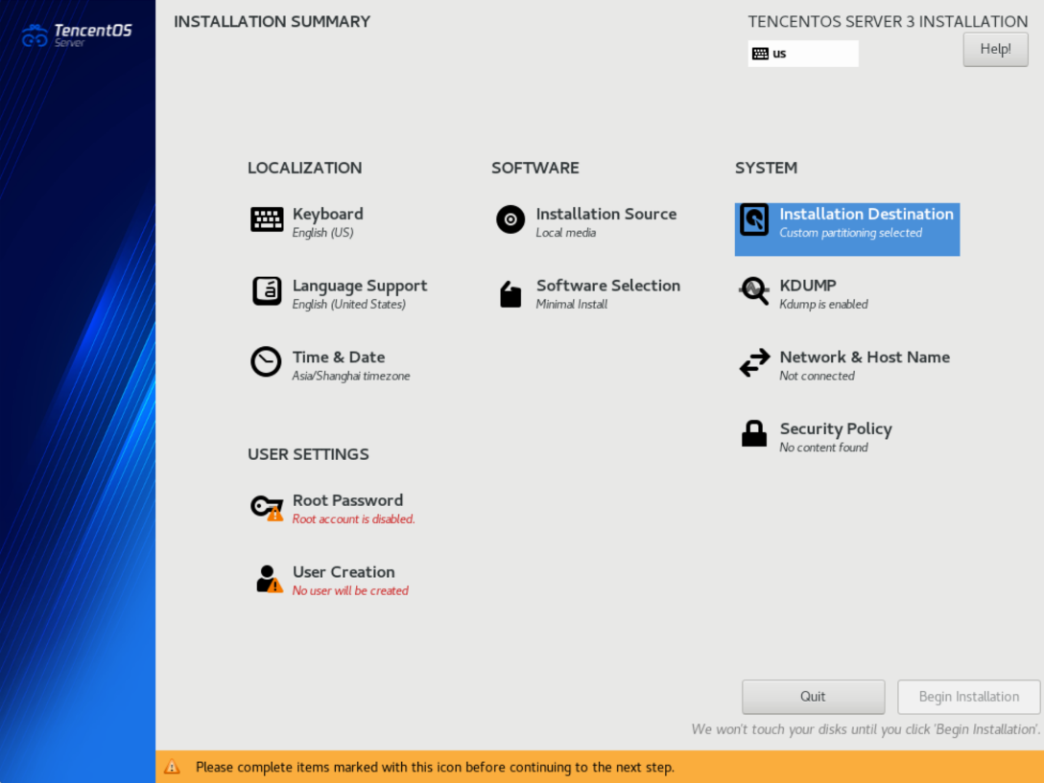Open the Help! button
1044x783 pixels.
995,49
